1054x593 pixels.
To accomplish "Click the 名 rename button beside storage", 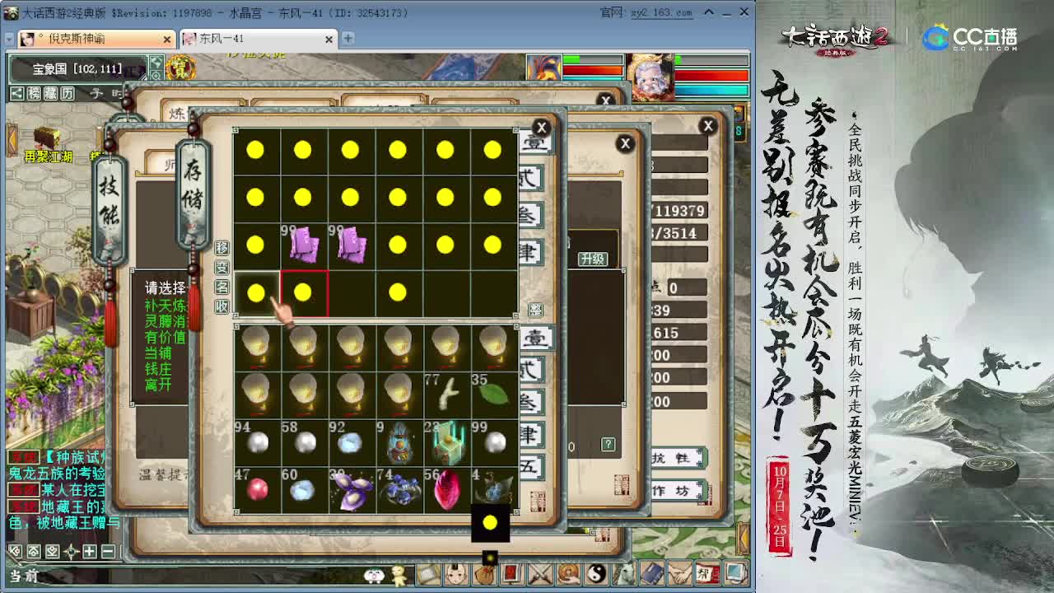I will tap(222, 287).
